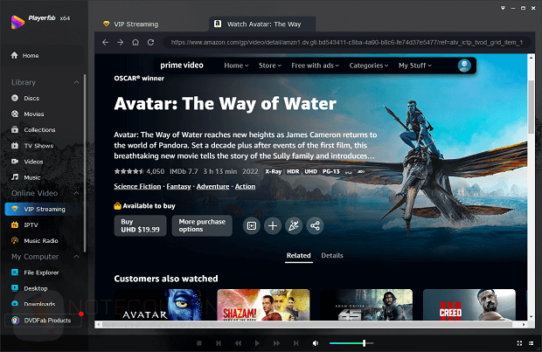542x352 pixels.
Task: Open Creed III movie thumbnail
Action: (x=469, y=305)
